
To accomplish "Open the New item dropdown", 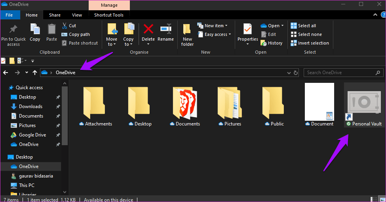I will 213,26.
